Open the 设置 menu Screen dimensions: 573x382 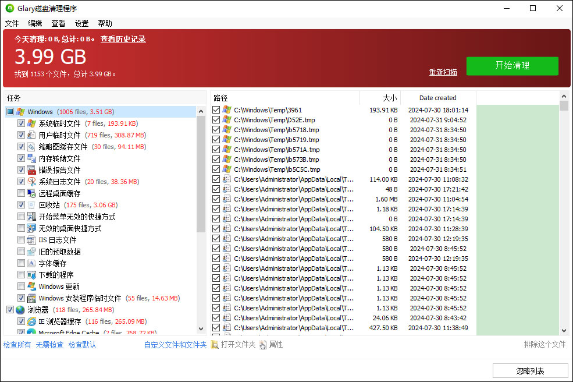tap(81, 23)
